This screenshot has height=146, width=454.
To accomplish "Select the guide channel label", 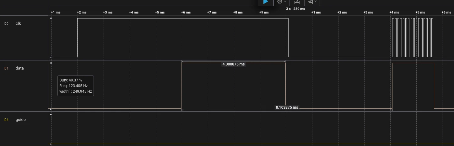I will click(x=20, y=120).
